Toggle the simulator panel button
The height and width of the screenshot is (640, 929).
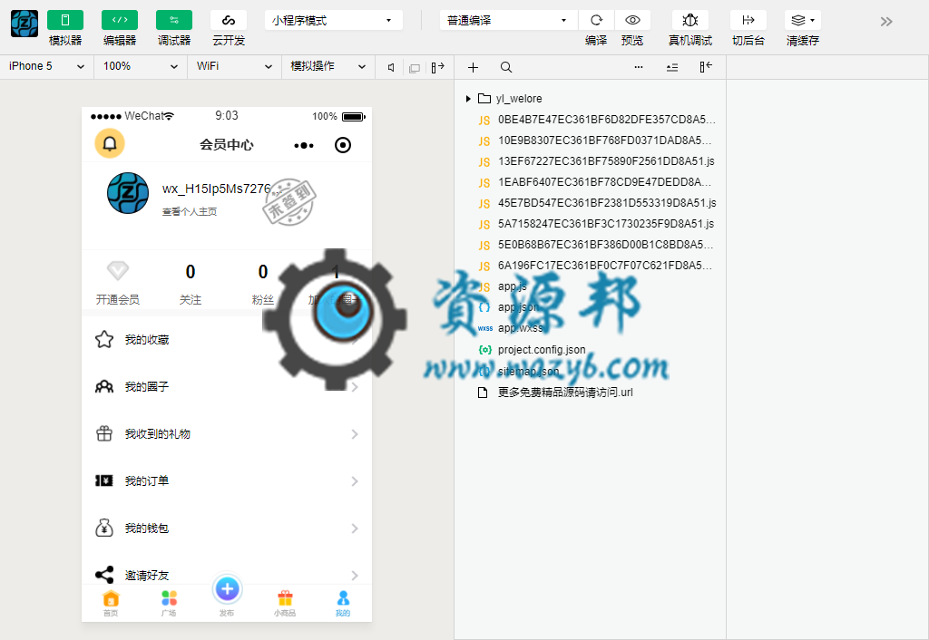coord(65,20)
